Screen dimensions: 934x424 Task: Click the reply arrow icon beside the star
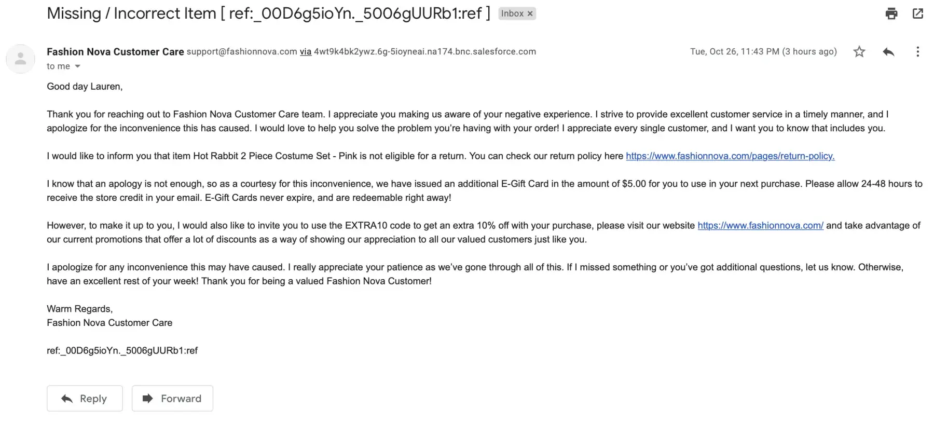(888, 51)
